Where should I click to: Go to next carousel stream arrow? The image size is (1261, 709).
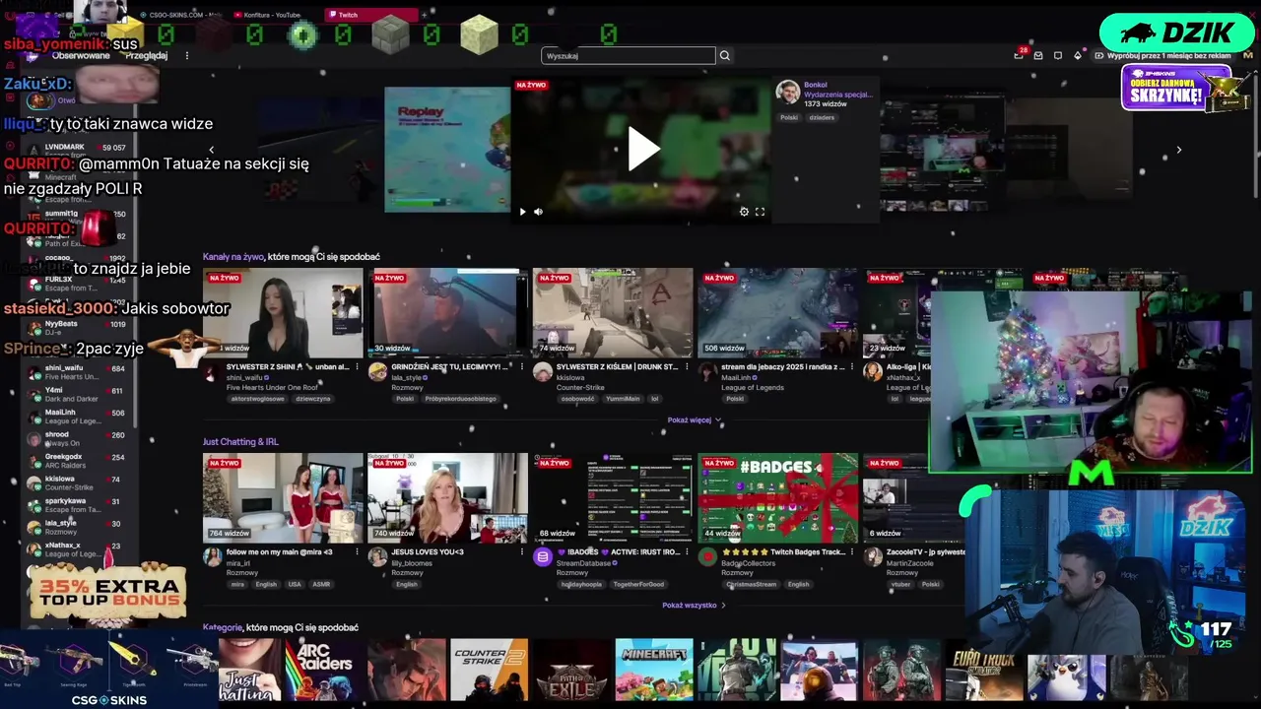point(1179,150)
